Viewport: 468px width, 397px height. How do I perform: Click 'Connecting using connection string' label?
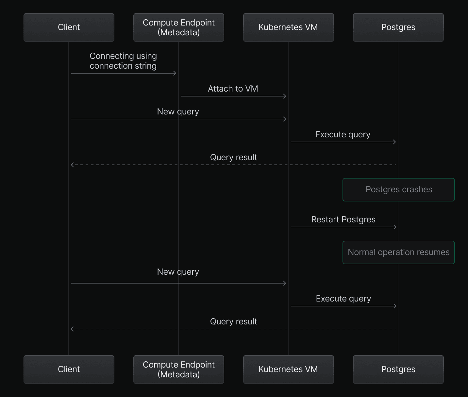point(123,61)
